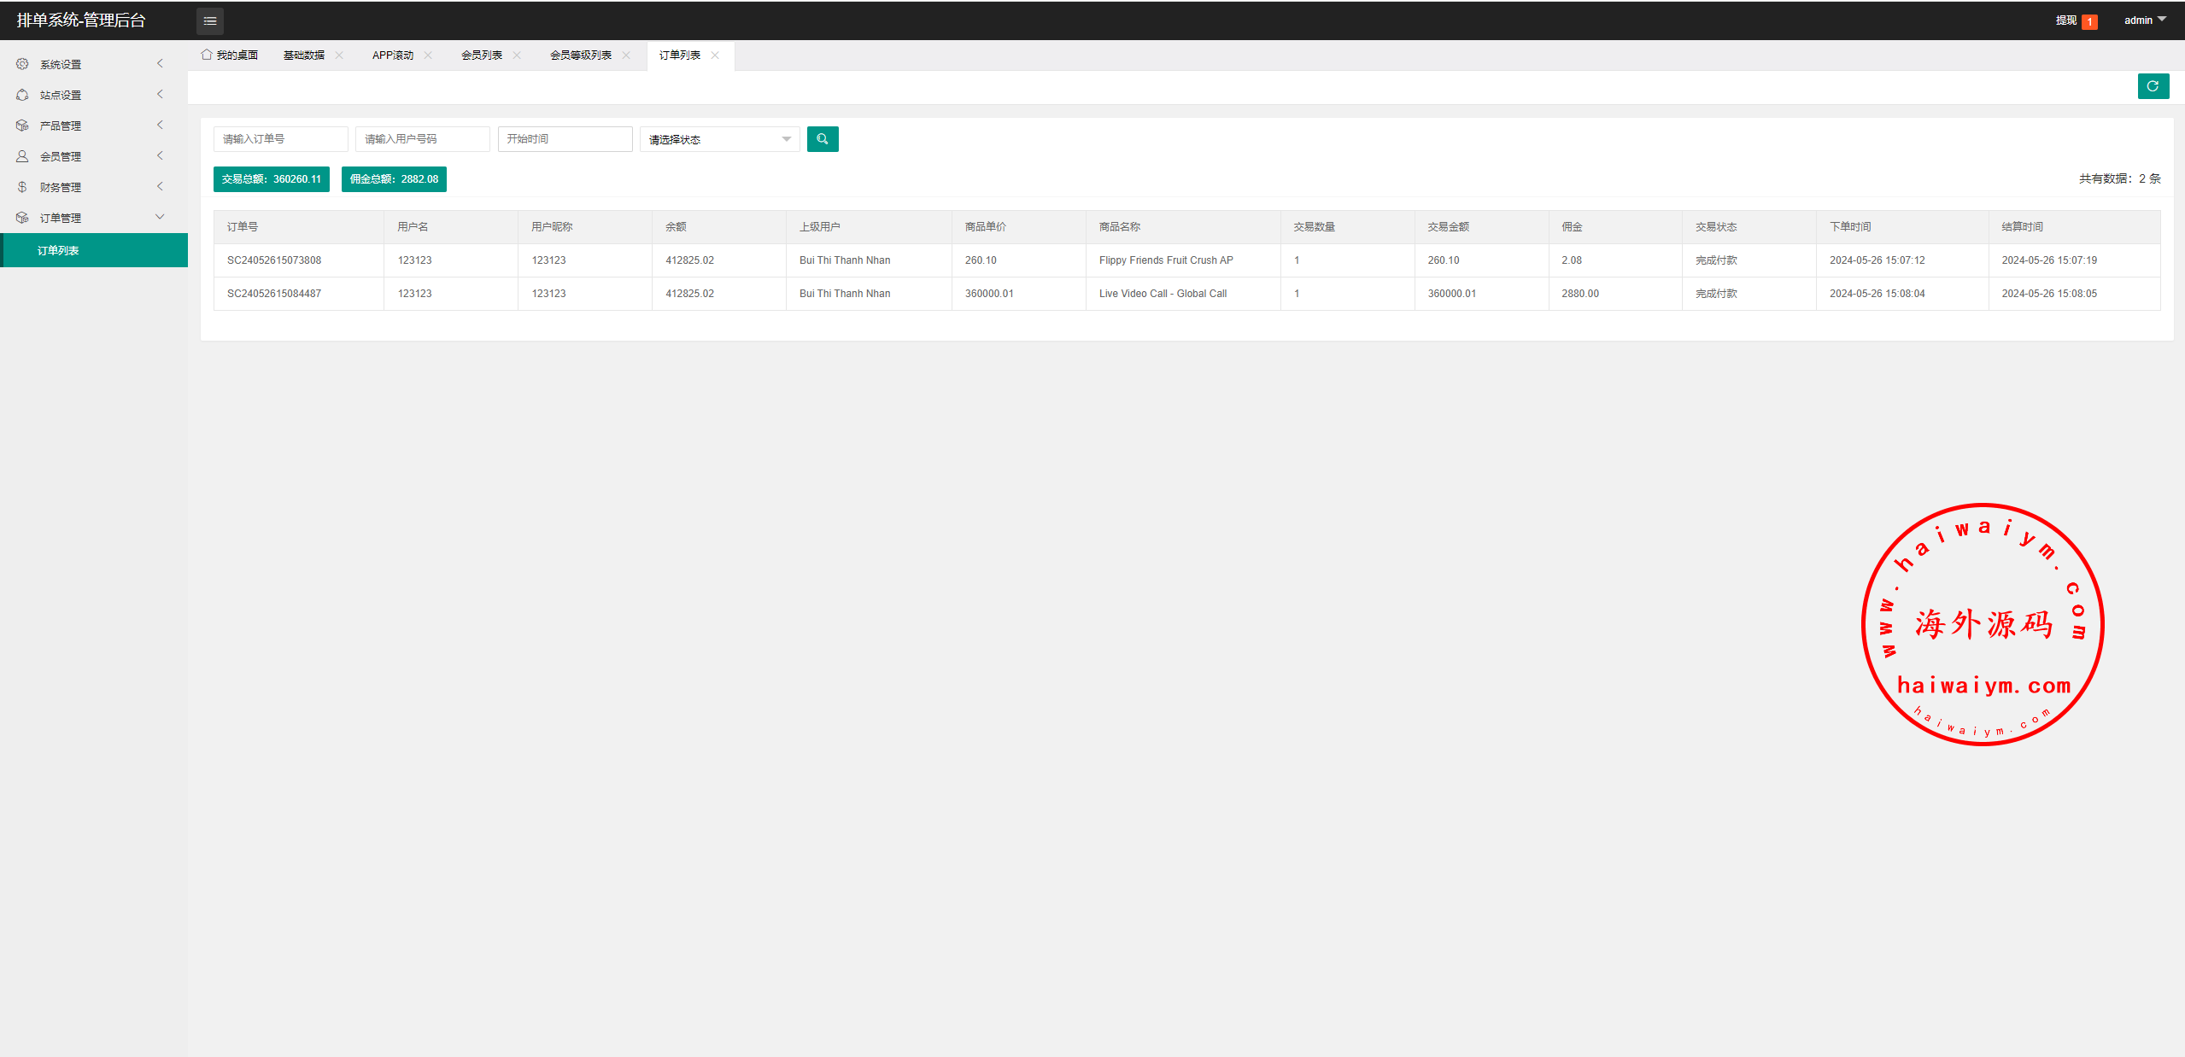
Task: Click the 财务管理 dollar icon
Action: coord(22,187)
